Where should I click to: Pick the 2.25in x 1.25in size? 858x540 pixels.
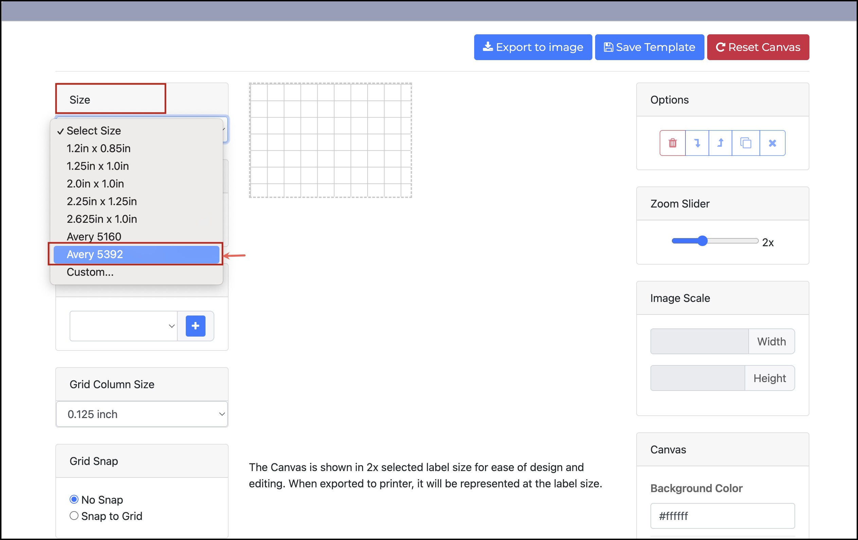[102, 201]
